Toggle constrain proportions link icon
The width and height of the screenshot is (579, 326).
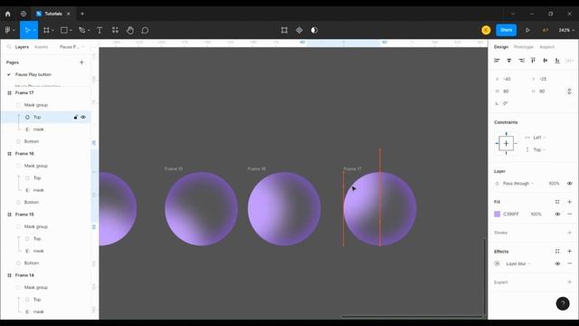569,91
